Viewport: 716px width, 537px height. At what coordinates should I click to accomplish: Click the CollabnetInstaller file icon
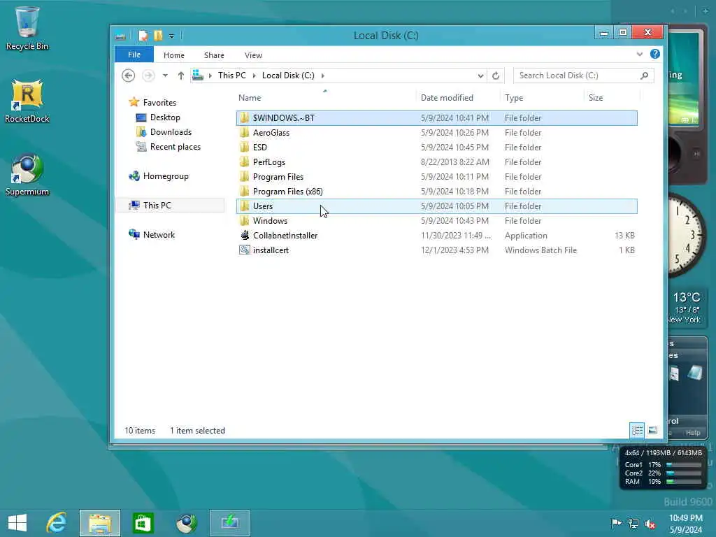point(245,235)
